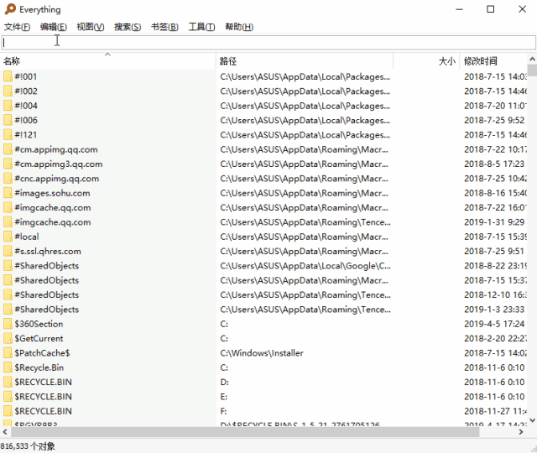This screenshot has width=537, height=453.
Task: Select the #!001 folder icon
Action: 8,76
